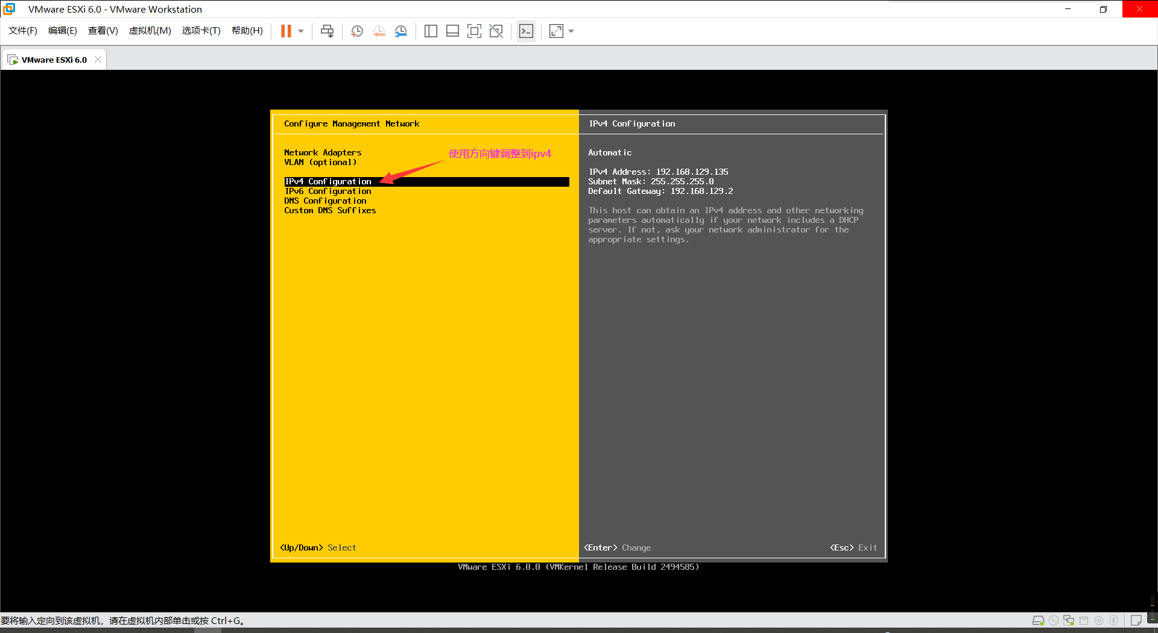Open the snapshot manager icon
Screen dimensions: 1158x633
click(x=401, y=31)
